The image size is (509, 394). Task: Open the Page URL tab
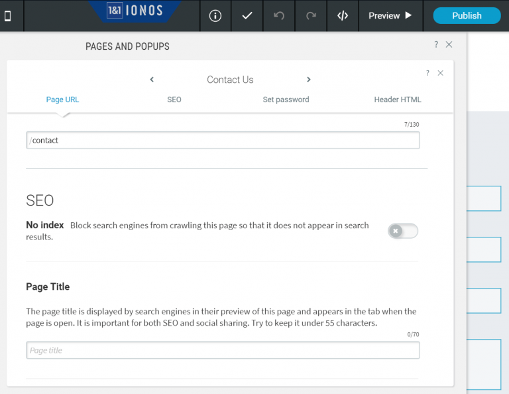(x=62, y=99)
